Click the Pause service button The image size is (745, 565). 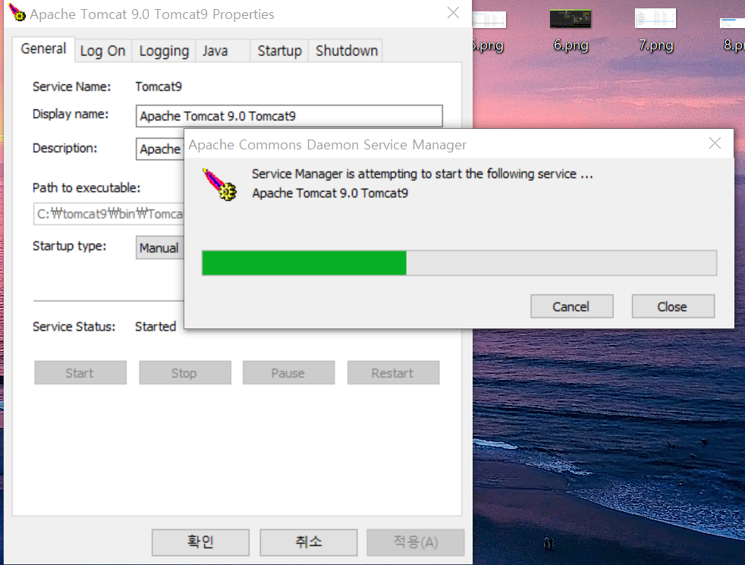click(288, 372)
